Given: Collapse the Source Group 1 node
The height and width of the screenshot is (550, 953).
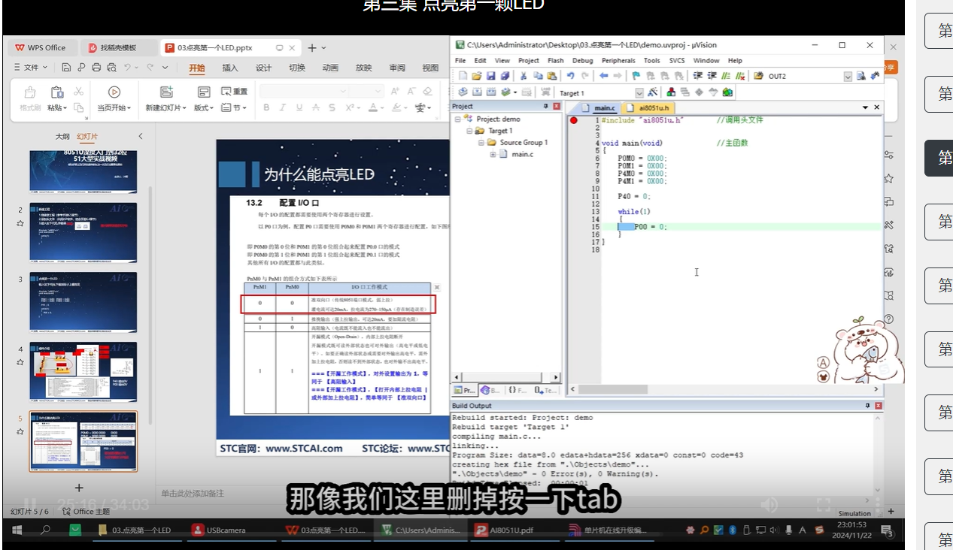Looking at the screenshot, I should click(481, 143).
